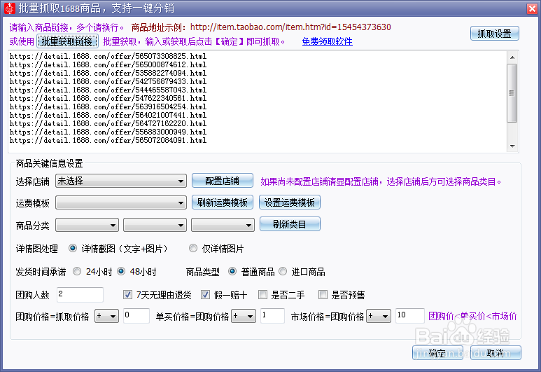Image resolution: width=541 pixels, height=372 pixels.
Task: Select 进口商品 product type
Action: pos(283,272)
